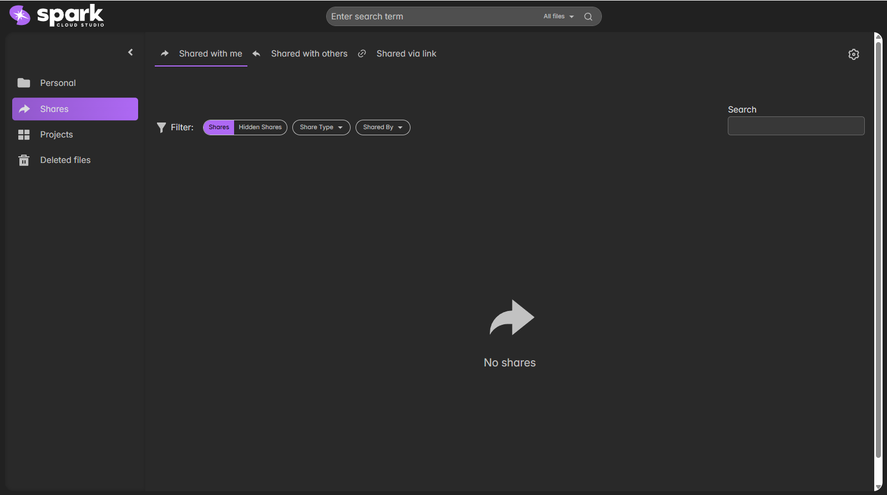This screenshot has width=887, height=495.
Task: Click the Projects grid icon
Action: click(x=24, y=135)
